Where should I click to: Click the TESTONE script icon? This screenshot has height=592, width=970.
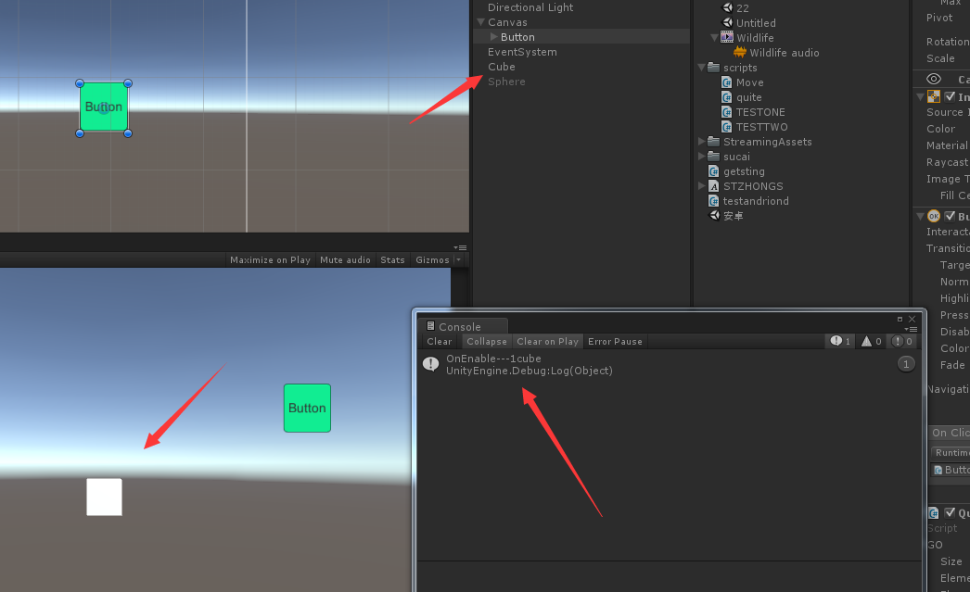click(x=727, y=112)
